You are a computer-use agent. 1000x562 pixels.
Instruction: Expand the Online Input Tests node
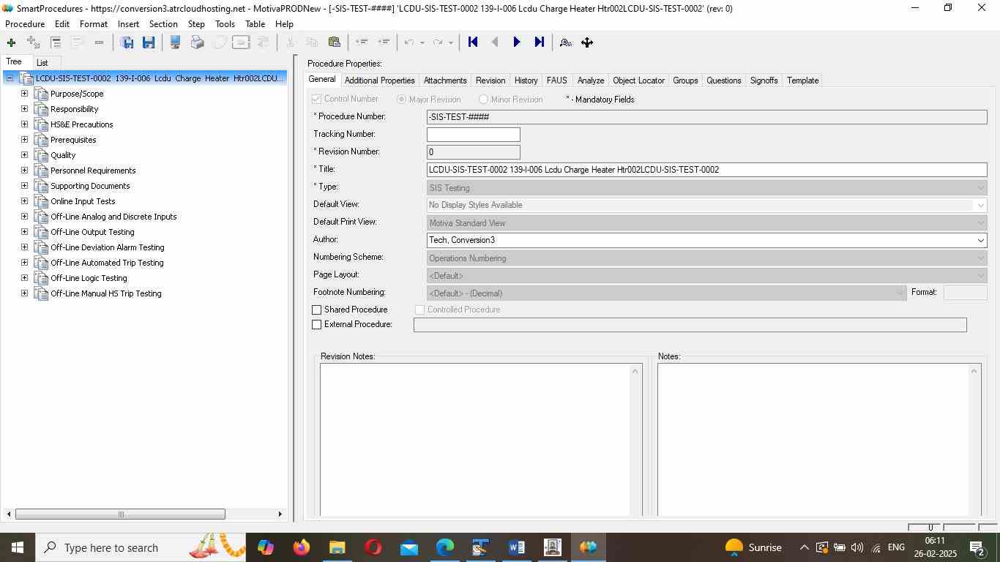(x=24, y=201)
